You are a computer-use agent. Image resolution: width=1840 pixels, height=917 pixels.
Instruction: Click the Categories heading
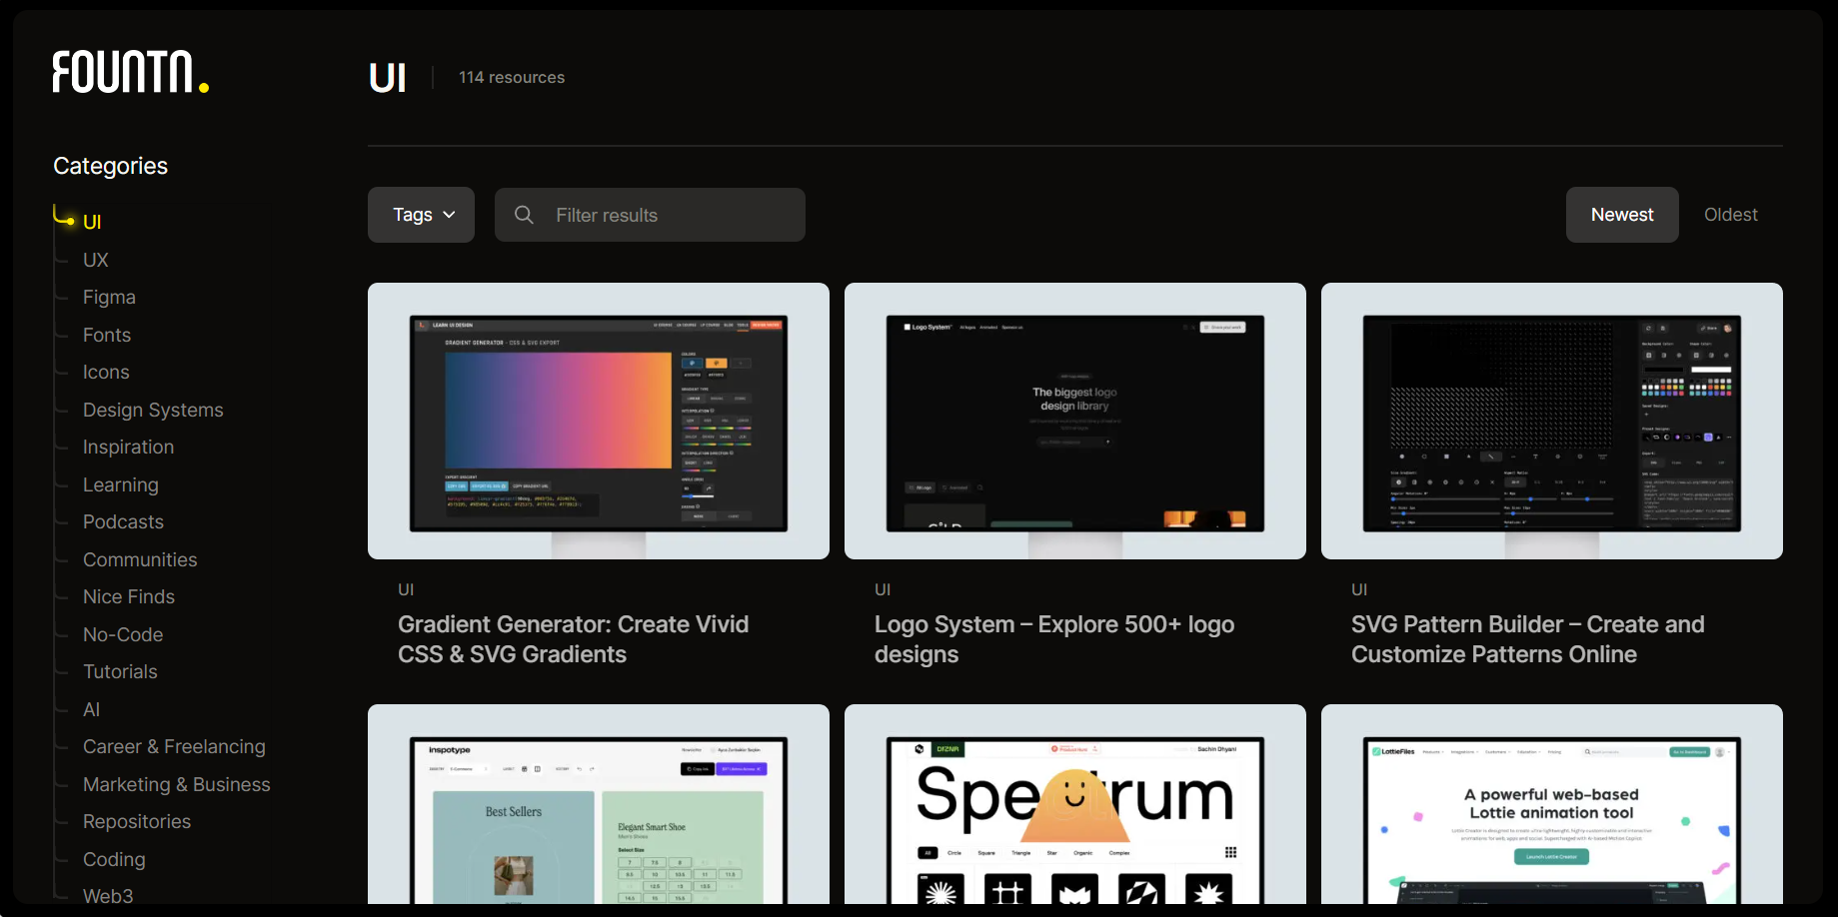(x=110, y=166)
